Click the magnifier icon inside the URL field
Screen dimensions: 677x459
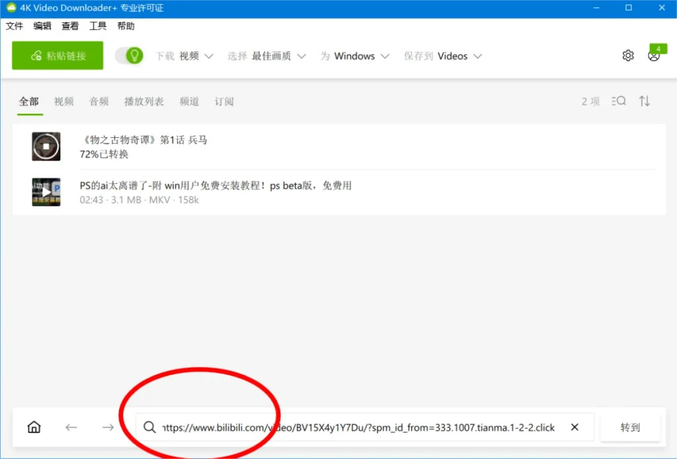click(149, 427)
